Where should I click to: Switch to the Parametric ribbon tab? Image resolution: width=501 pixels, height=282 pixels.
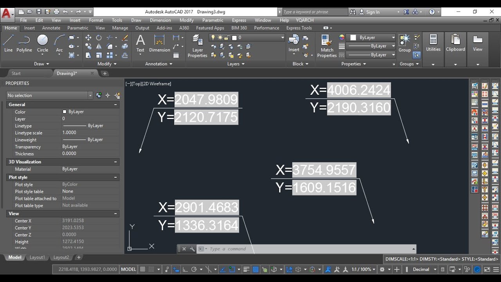coord(78,28)
